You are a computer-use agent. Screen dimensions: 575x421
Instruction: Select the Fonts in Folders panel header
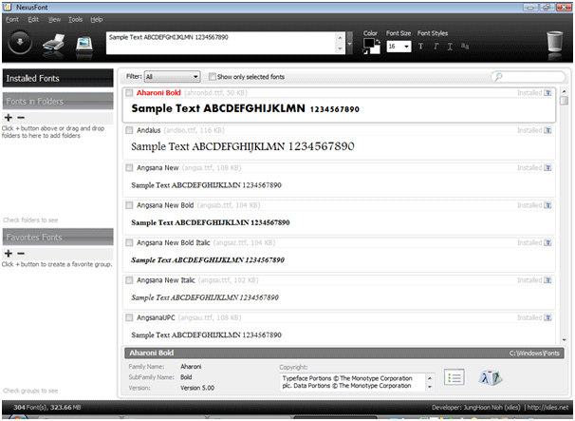(x=58, y=101)
